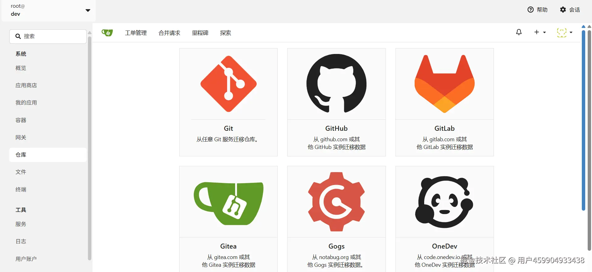Viewport: 592px width, 272px height.
Task: Open the user avatar menu
Action: tap(565, 32)
